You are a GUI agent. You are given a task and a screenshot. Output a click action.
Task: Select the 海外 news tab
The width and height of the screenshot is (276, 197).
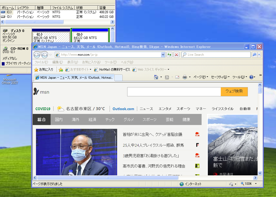click(x=75, y=120)
